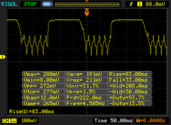Screen dimensions: 171x125
Task: Click the waveform memory overview bar
Action: pos(87,5)
